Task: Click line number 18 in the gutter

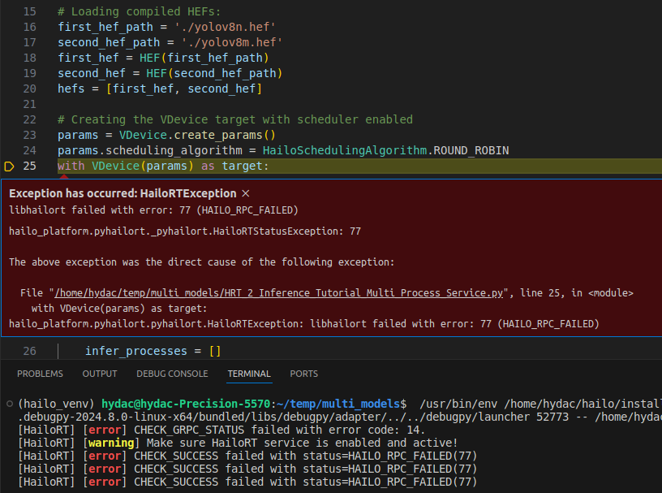Action: point(29,58)
